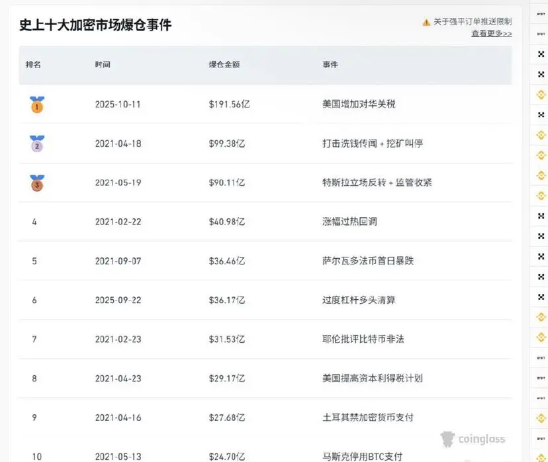Click the date 2025-09-22

(x=118, y=300)
